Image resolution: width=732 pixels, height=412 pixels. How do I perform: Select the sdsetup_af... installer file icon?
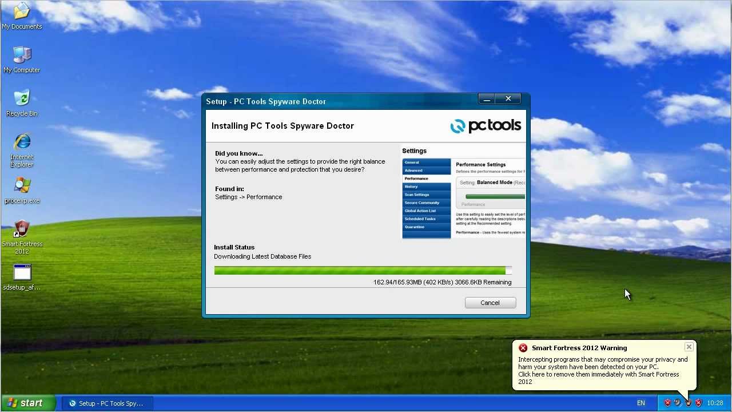coord(22,278)
